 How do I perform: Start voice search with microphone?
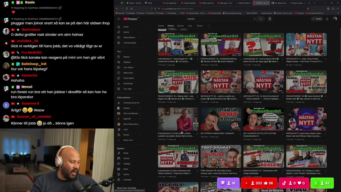(270, 19)
